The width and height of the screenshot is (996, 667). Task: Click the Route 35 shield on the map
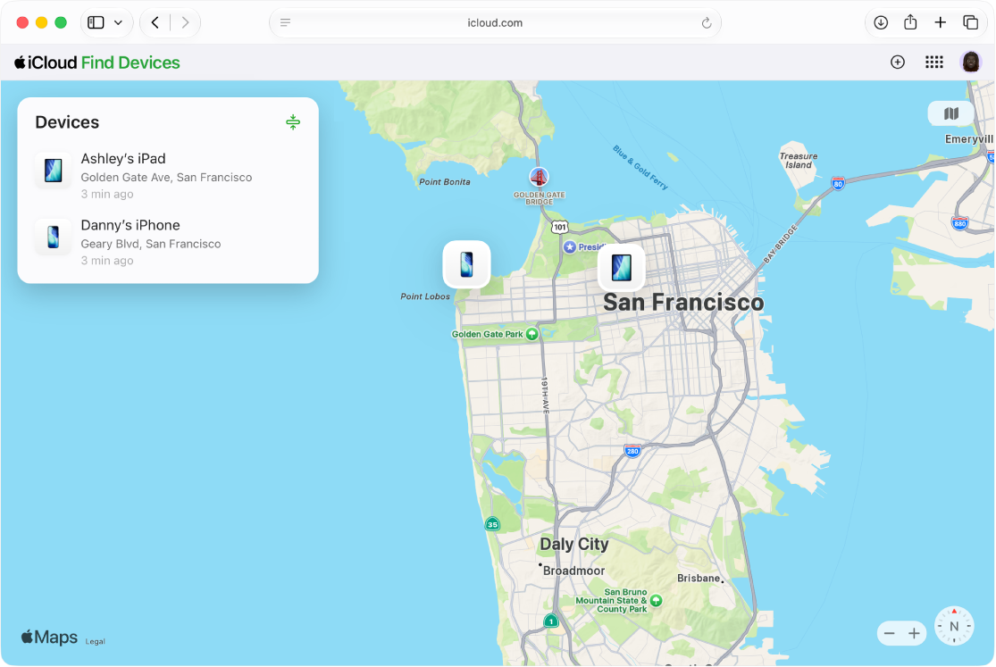492,524
